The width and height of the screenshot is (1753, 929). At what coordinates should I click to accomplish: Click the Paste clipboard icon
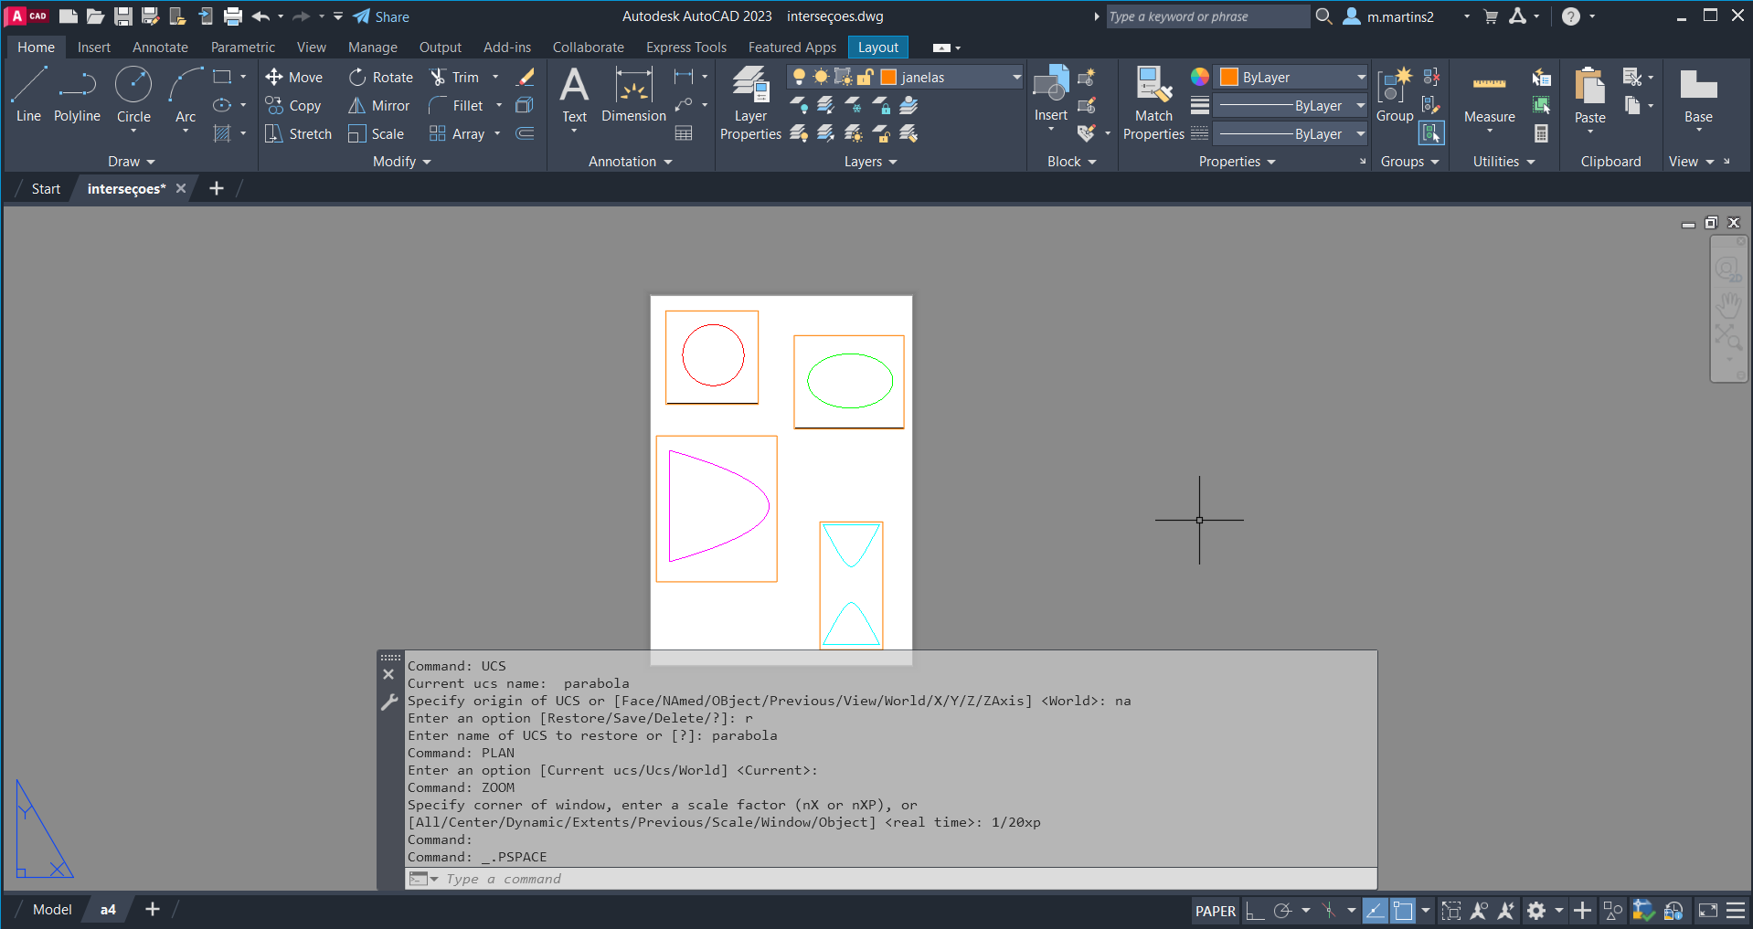tap(1589, 95)
